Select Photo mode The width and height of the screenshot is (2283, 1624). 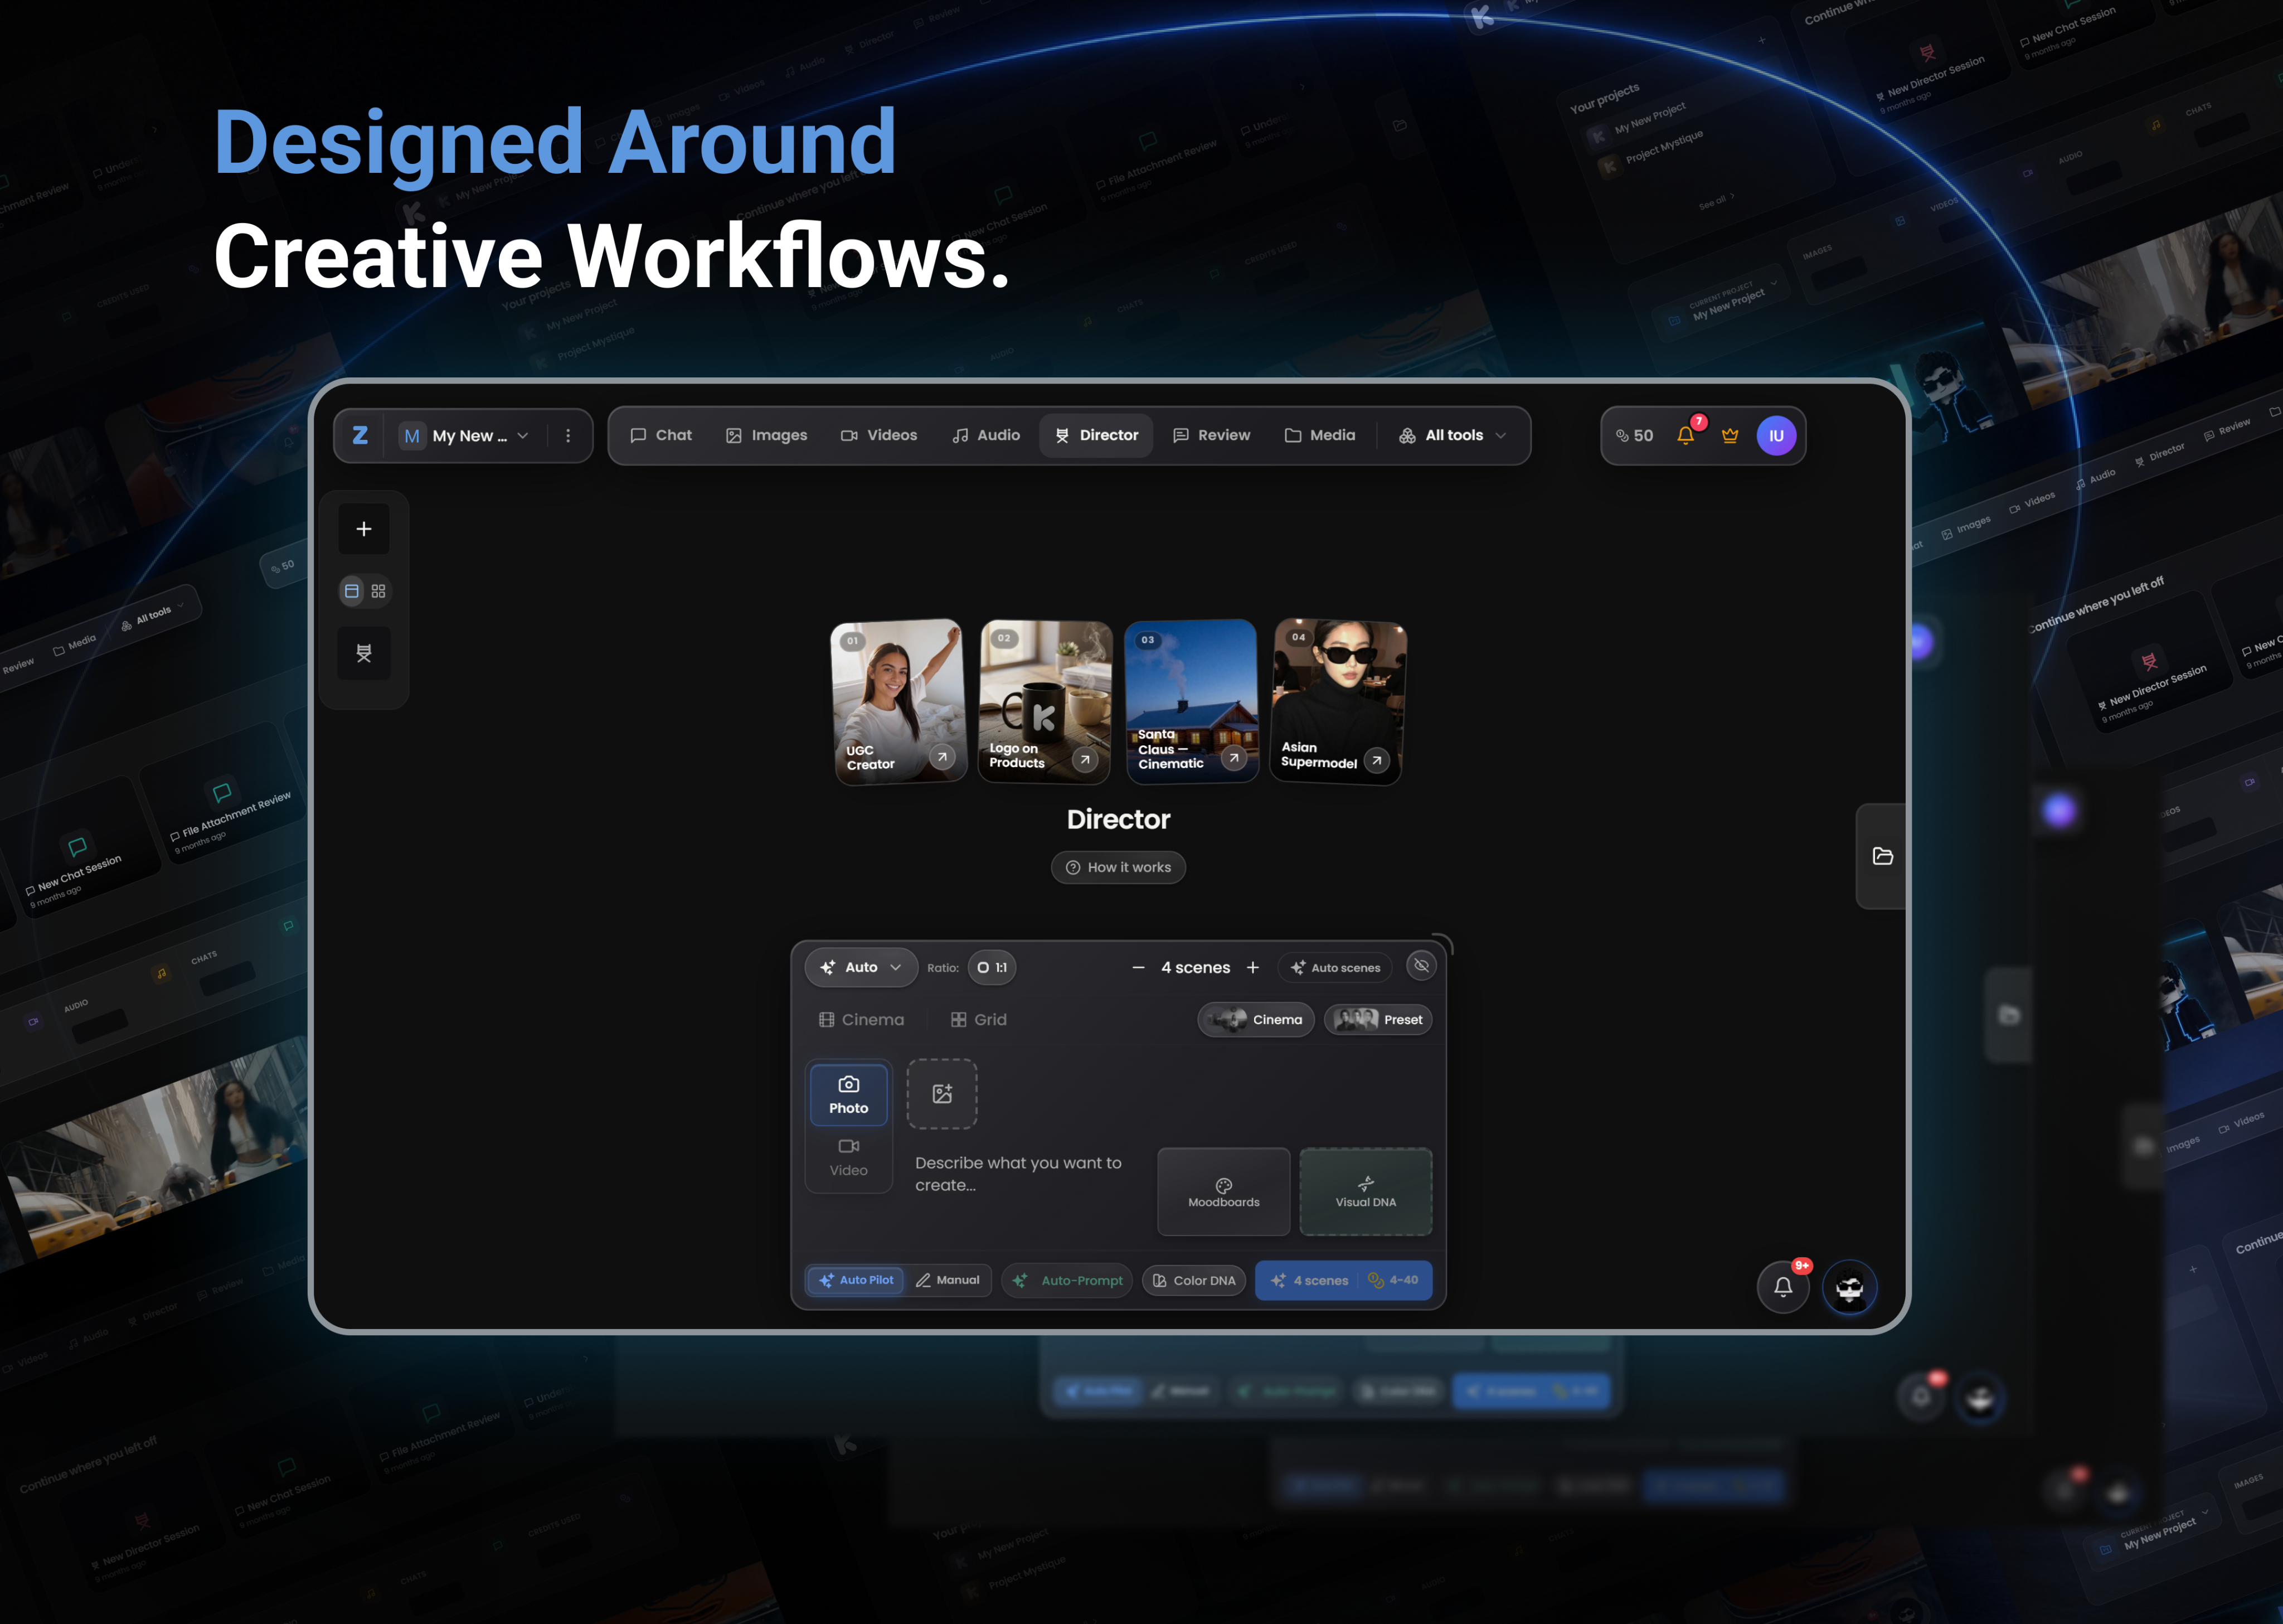(849, 1095)
